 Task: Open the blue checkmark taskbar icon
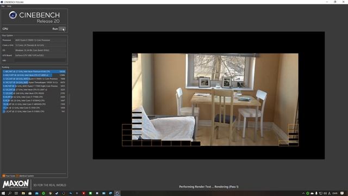click(x=57, y=193)
